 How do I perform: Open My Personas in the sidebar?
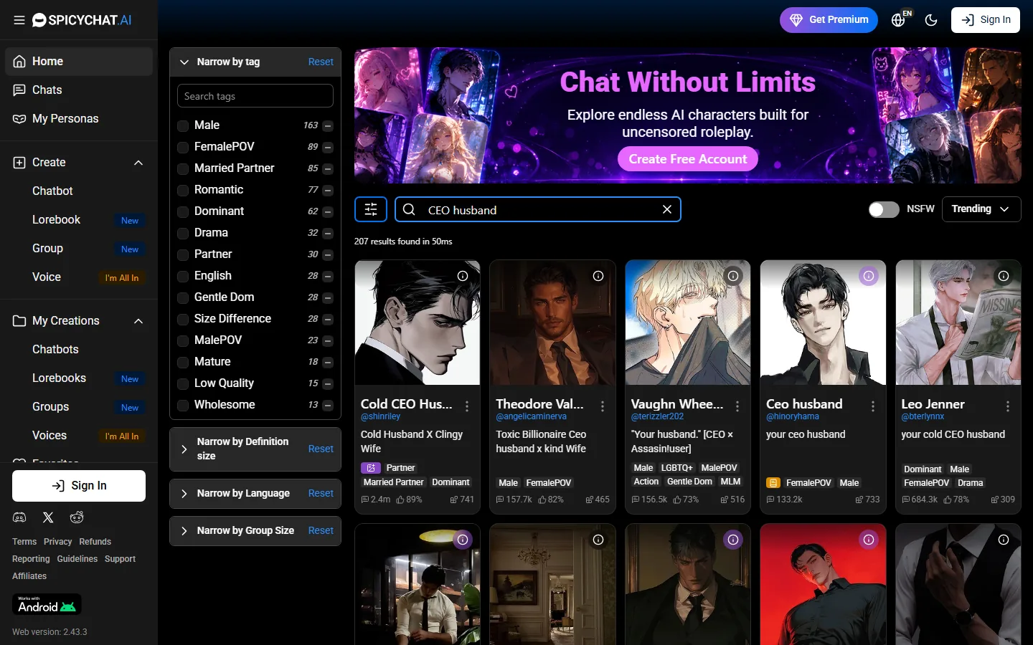[x=79, y=119]
